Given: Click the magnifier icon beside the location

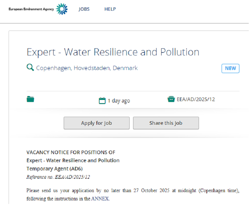Looking at the screenshot, I should [30, 68].
